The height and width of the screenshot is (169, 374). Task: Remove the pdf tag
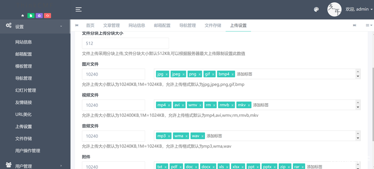(x=181, y=167)
